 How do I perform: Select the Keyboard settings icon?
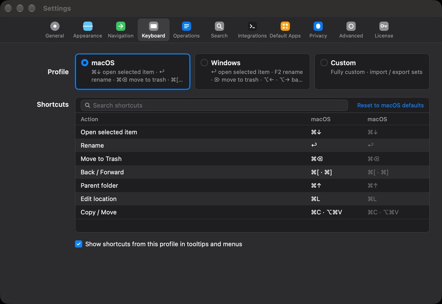(154, 26)
